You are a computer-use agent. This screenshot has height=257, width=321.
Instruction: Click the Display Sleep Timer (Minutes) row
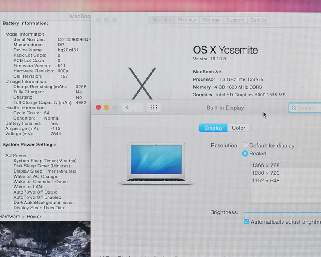[x=45, y=171]
